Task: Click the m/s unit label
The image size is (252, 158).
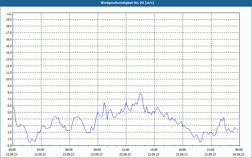Action: pyautogui.click(x=9, y=14)
